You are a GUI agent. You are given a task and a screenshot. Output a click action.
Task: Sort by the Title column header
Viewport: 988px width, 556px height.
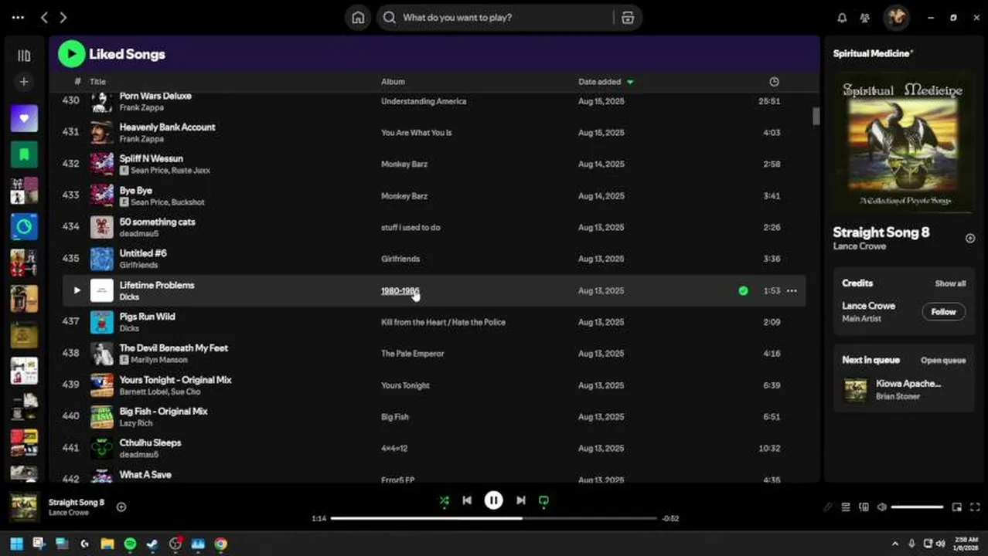coord(97,82)
